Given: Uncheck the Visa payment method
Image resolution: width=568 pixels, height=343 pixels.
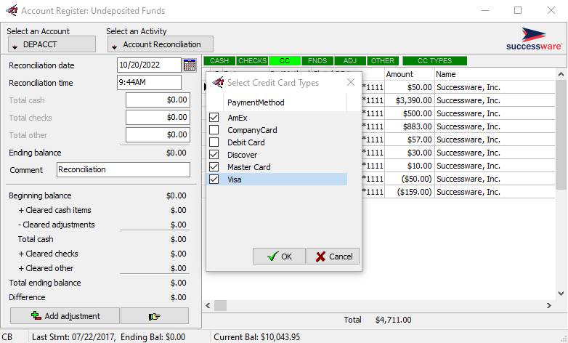Looking at the screenshot, I should pos(214,179).
